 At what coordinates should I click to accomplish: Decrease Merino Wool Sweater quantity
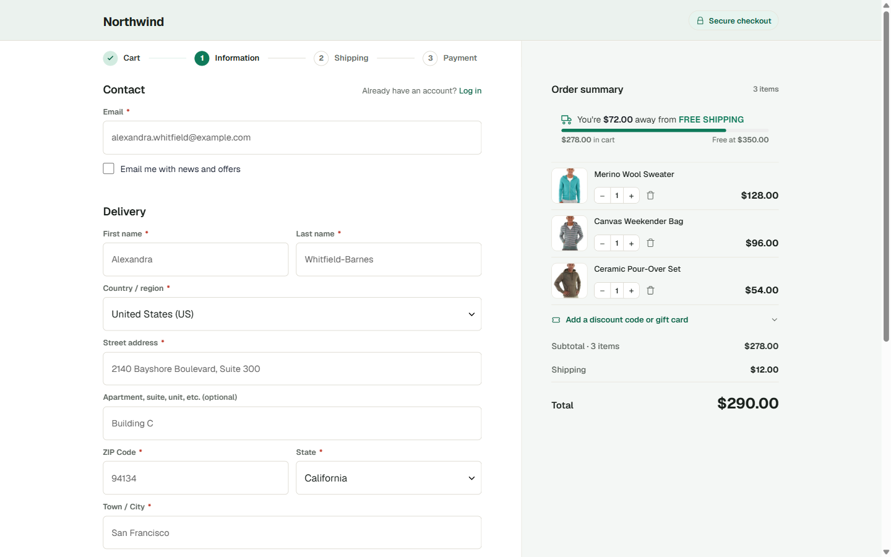point(602,196)
